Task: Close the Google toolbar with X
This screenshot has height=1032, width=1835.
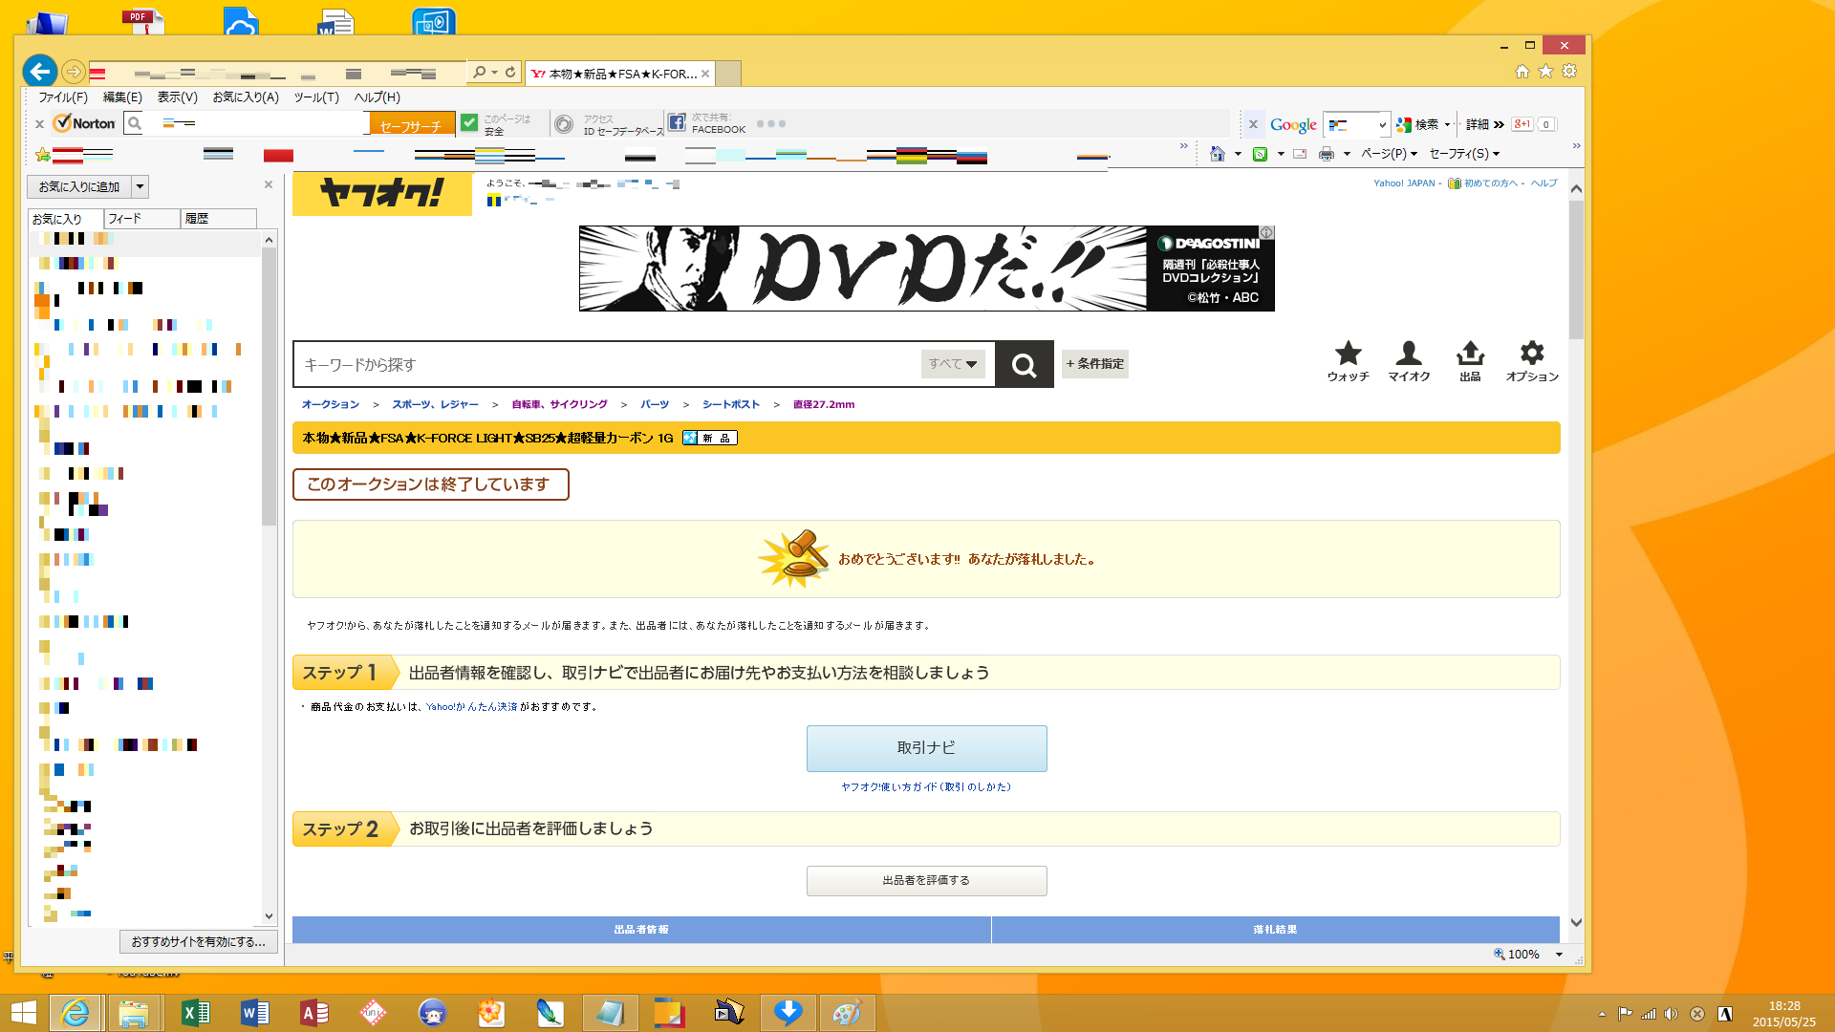Action: pos(1253,124)
